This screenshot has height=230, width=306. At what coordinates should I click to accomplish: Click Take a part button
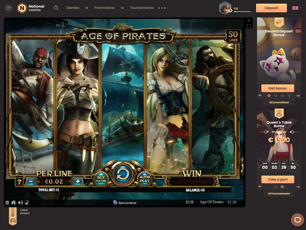[x=278, y=180]
